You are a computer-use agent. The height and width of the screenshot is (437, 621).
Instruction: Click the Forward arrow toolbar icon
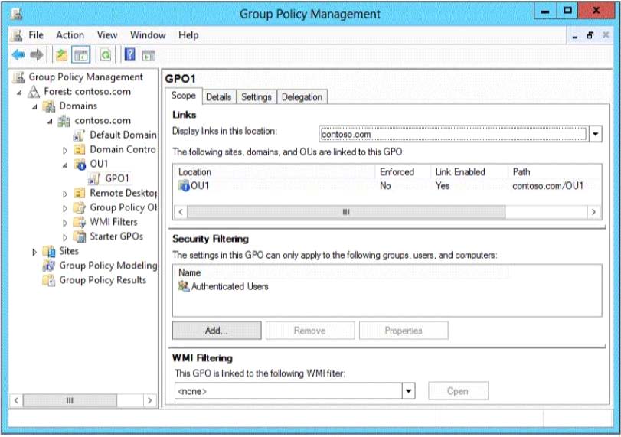pyautogui.click(x=36, y=55)
